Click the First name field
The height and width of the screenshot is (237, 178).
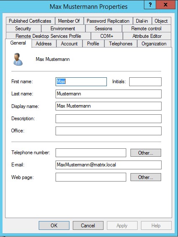[x=81, y=82]
